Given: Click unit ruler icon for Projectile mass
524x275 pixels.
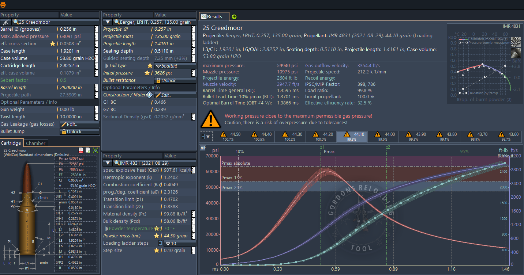Looking at the screenshot, I should tap(193, 37).
